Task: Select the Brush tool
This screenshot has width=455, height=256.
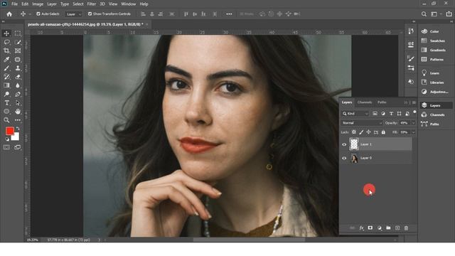Action: pyautogui.click(x=6, y=68)
